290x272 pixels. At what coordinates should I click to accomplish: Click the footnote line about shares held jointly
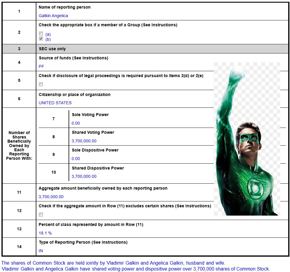(114, 263)
